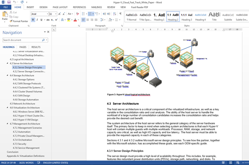Click the word count in status bar
The width and height of the screenshot is (249, 165).
click(26, 163)
